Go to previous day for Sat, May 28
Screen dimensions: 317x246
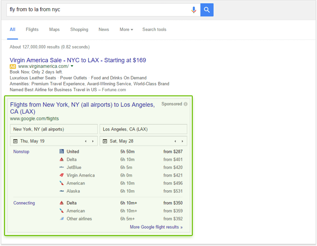tap(175, 141)
